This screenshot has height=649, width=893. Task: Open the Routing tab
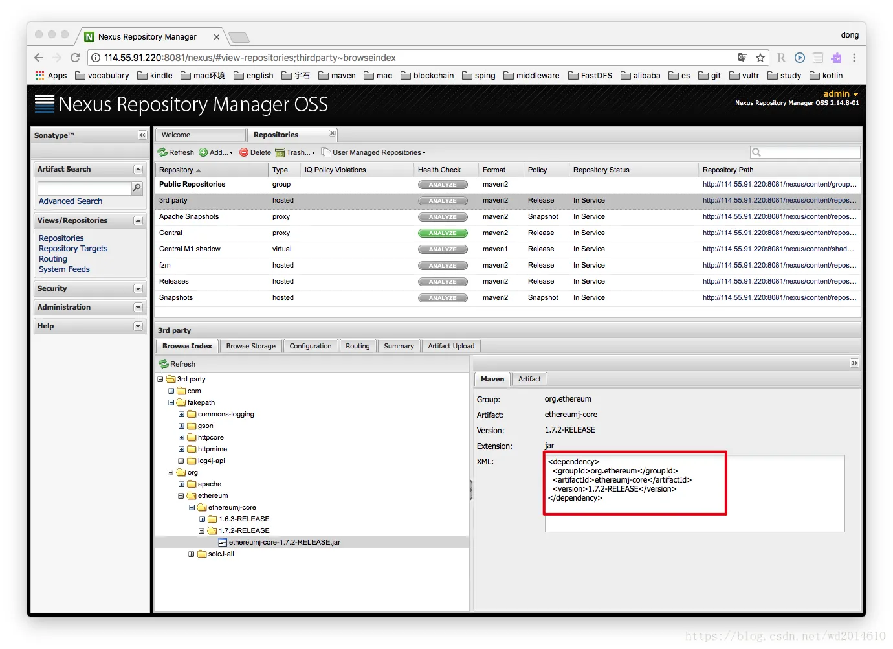point(358,346)
